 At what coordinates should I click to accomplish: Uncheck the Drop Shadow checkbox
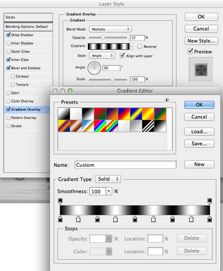coord(8,35)
